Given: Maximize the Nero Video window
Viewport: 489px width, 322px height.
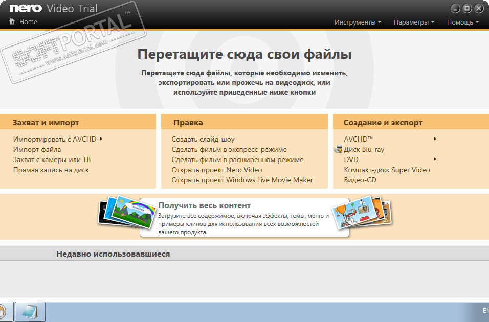Looking at the screenshot, I should click(467, 9).
